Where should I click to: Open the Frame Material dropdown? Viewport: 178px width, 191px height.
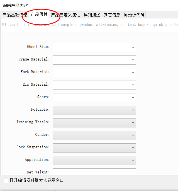click(94, 60)
